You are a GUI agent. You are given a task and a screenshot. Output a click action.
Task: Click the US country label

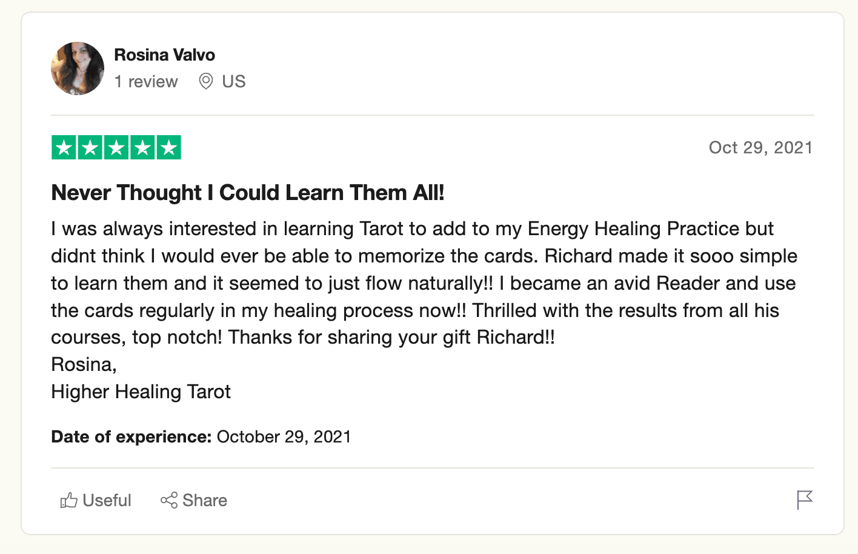click(x=234, y=81)
